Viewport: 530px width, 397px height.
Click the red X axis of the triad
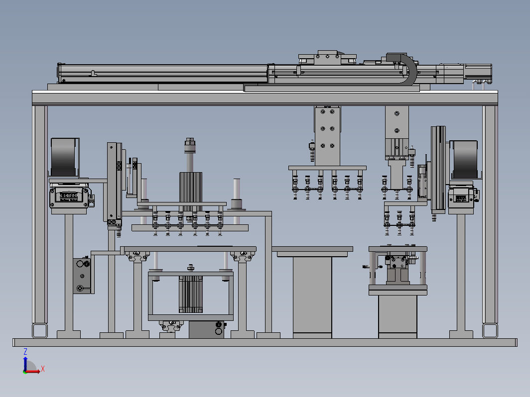coord(33,372)
